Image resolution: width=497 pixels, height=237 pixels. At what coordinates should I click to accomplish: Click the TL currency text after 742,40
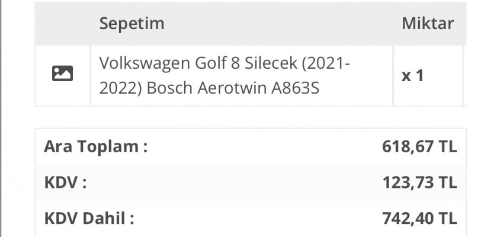click(x=448, y=218)
